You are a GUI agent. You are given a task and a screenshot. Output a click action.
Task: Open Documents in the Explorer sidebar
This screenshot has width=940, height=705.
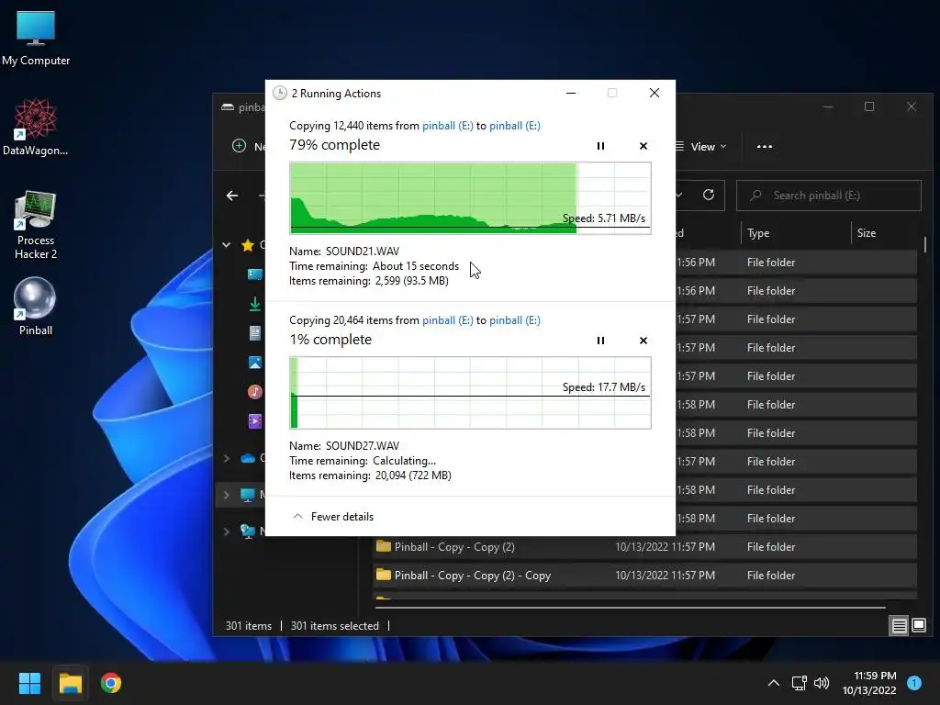coord(255,332)
